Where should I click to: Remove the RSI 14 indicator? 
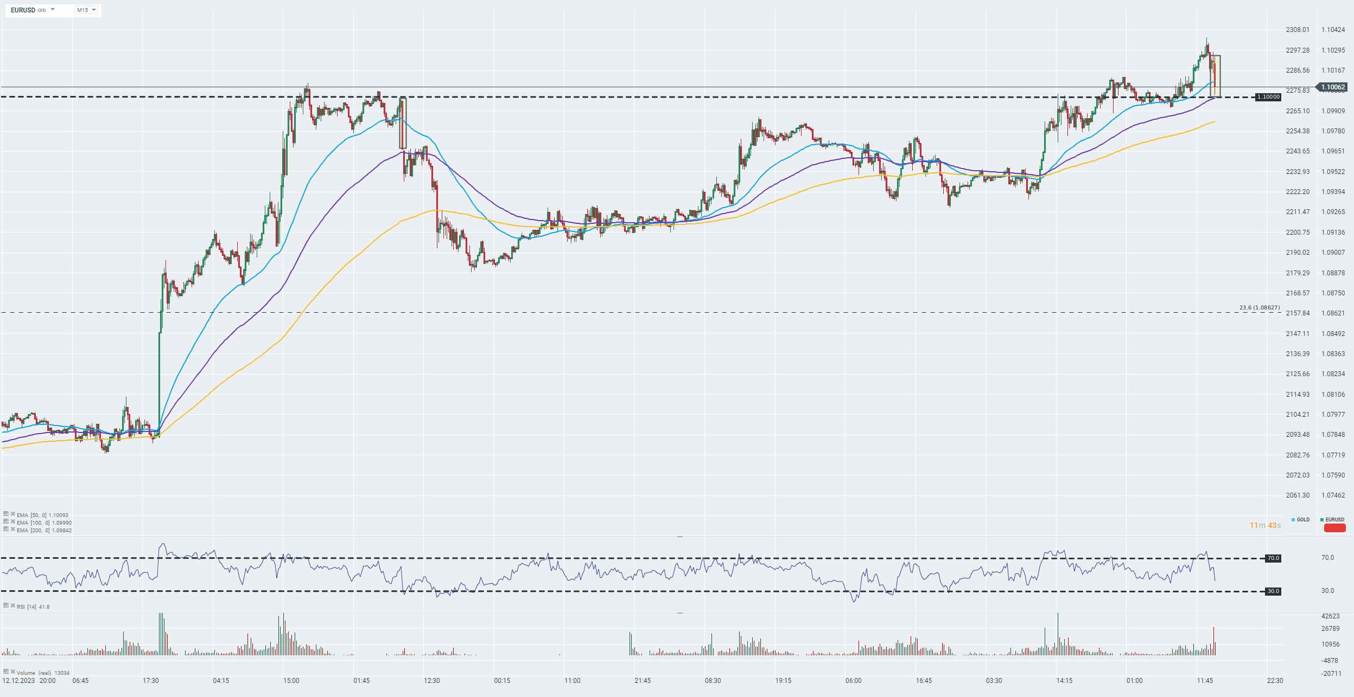12,605
